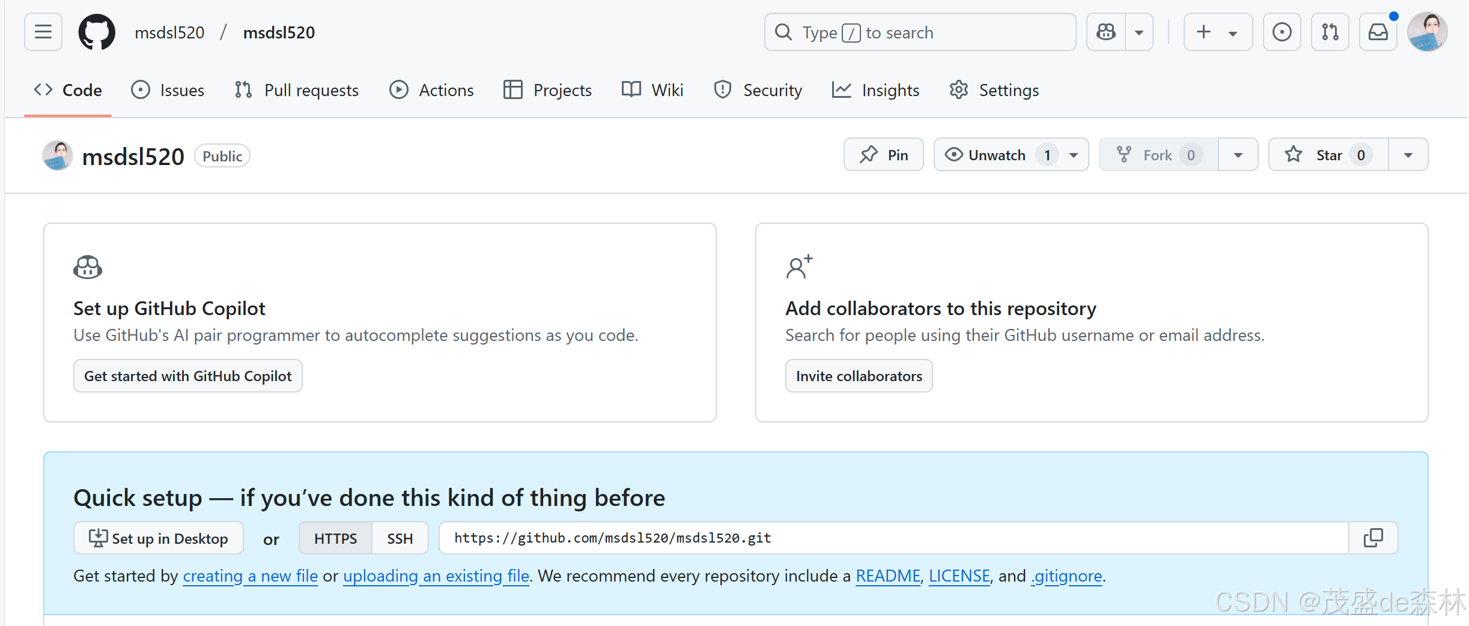The height and width of the screenshot is (626, 1469).
Task: Click Set up in Desktop button
Action: (159, 538)
